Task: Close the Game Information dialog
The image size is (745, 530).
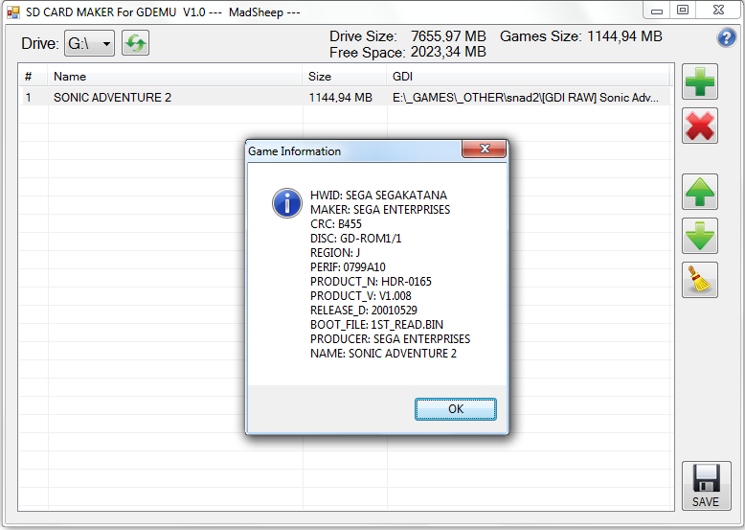Action: tap(485, 149)
